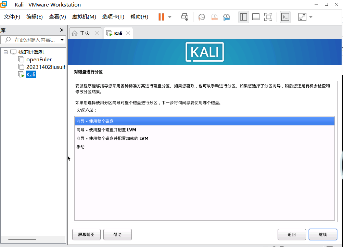Open dropdown arrow next to stretch icon
The height and width of the screenshot is (247, 343).
click(x=311, y=17)
